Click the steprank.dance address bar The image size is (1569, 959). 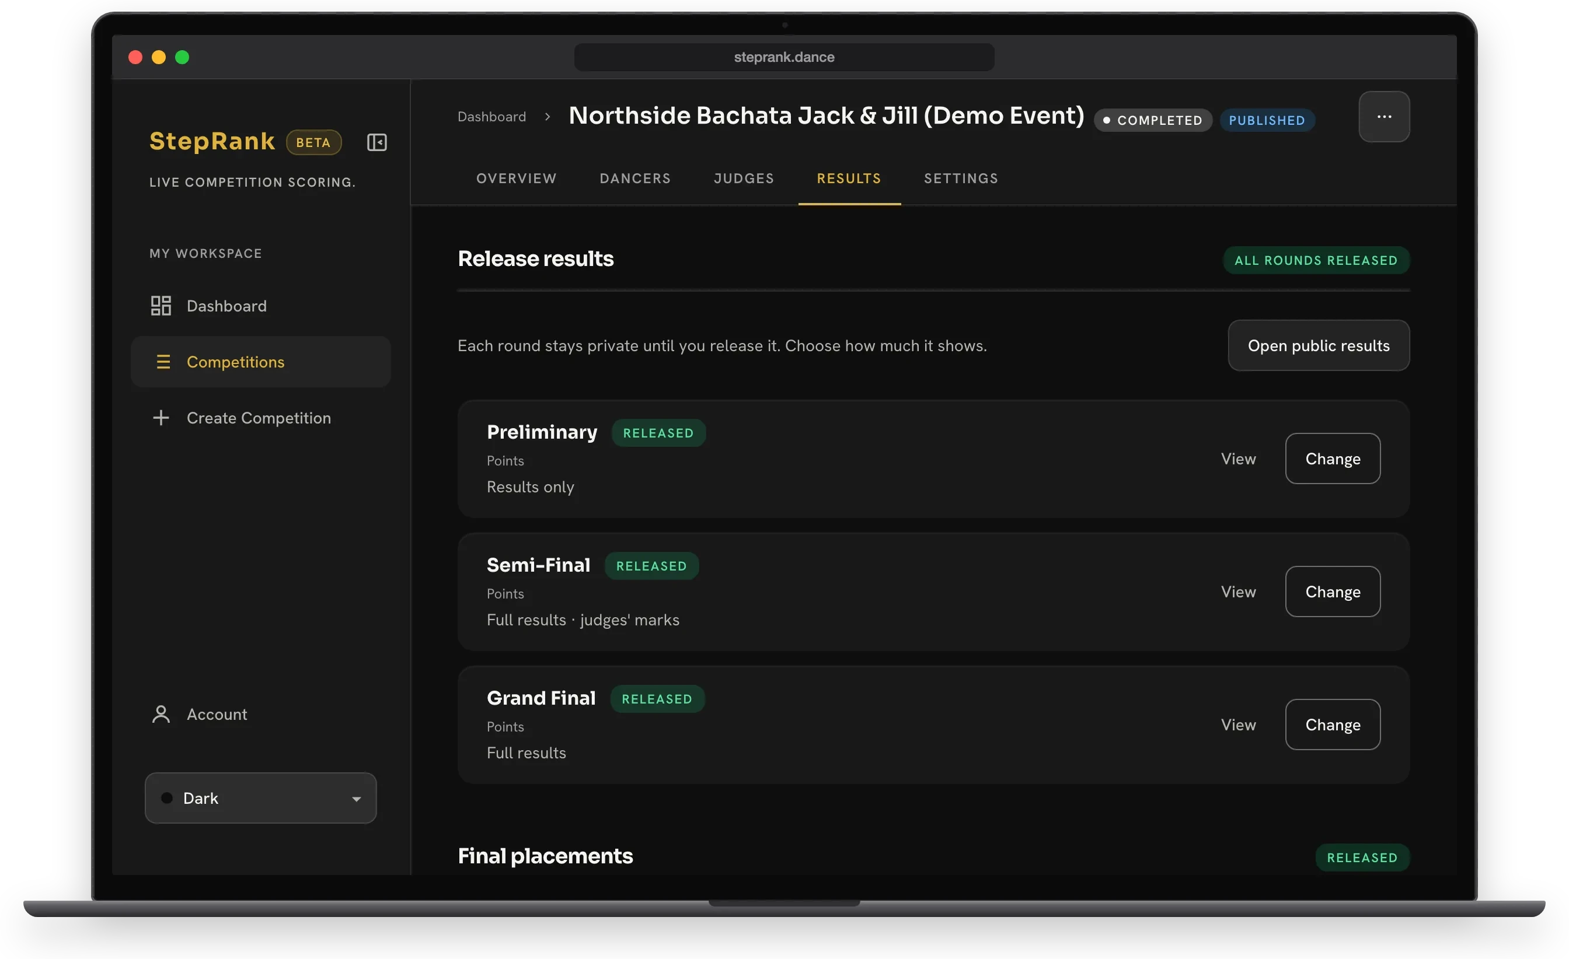click(x=784, y=57)
